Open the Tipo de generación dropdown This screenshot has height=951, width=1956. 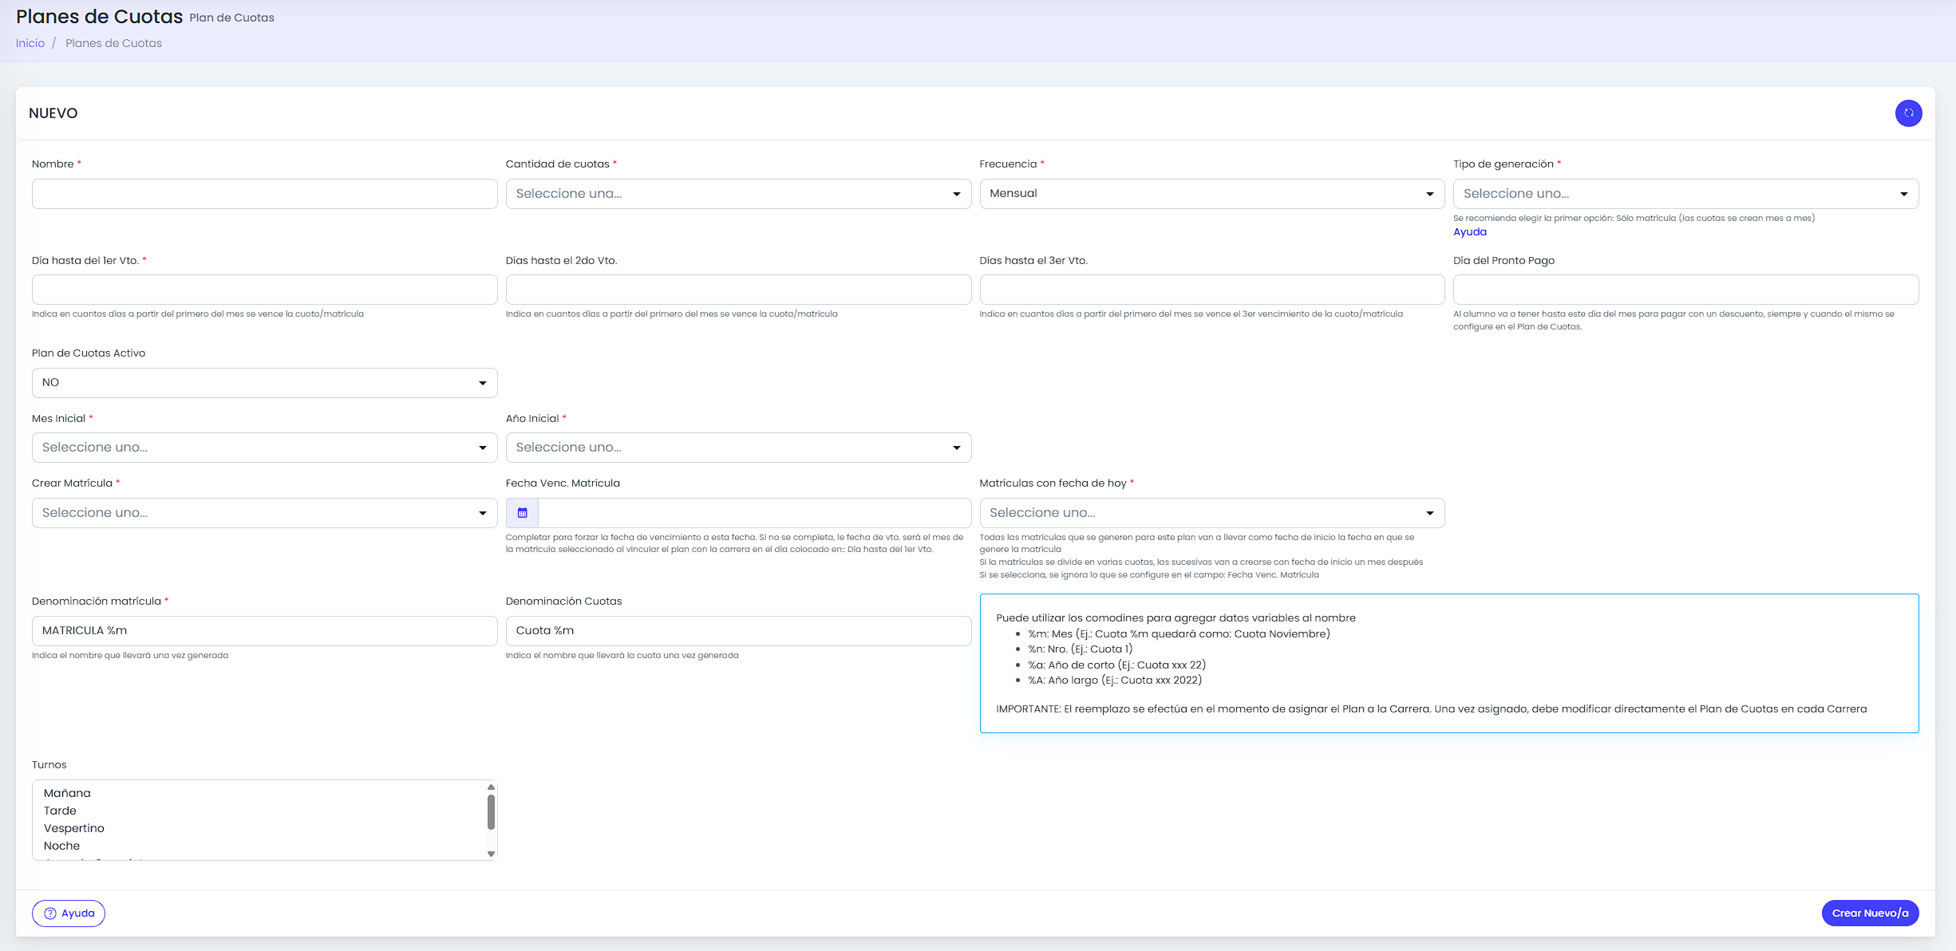coord(1685,194)
